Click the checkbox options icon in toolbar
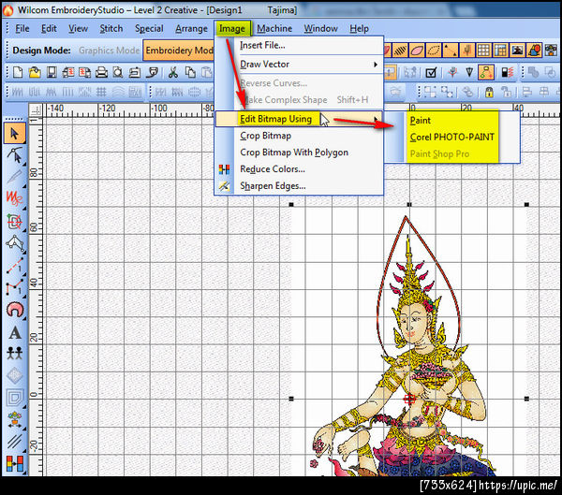Image resolution: width=562 pixels, height=495 pixels. 431,72
